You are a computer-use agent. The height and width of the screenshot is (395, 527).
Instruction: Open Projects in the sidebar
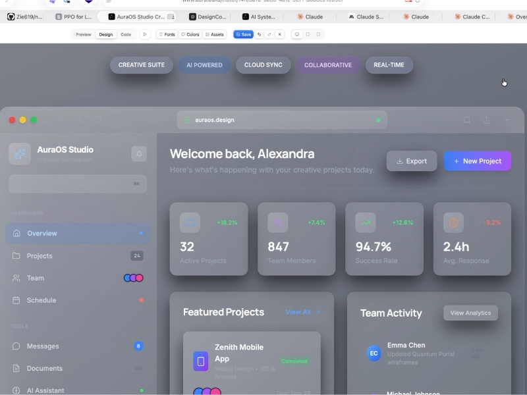(40, 255)
